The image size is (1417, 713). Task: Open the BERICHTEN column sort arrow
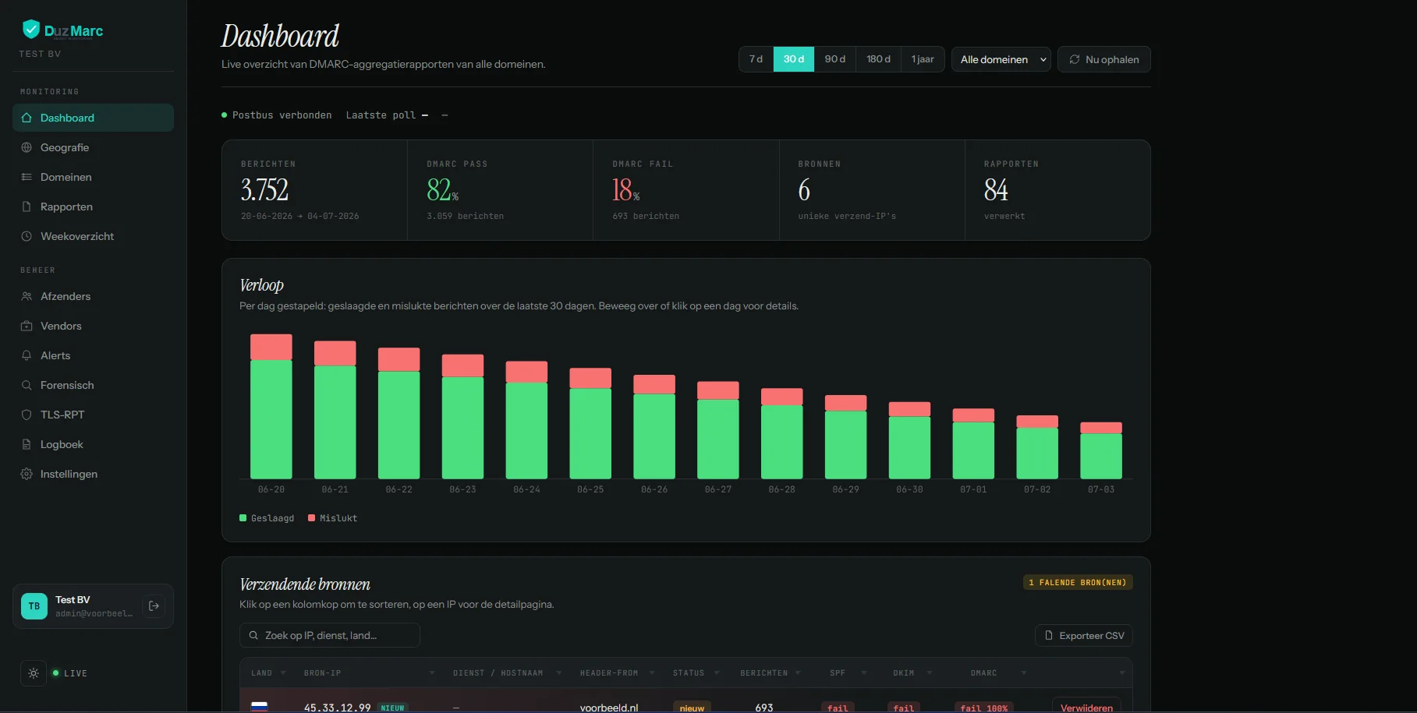(x=798, y=673)
